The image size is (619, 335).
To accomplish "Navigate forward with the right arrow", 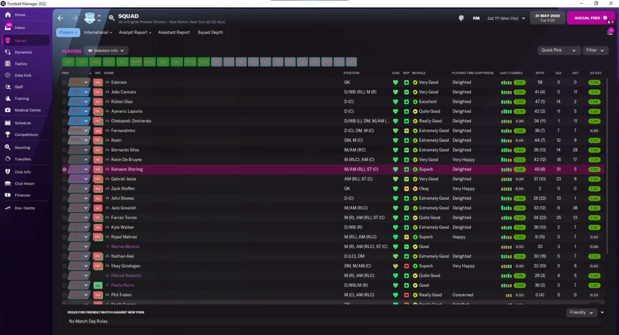I will pos(74,18).
